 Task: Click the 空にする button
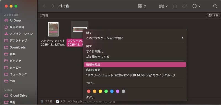(213, 15)
